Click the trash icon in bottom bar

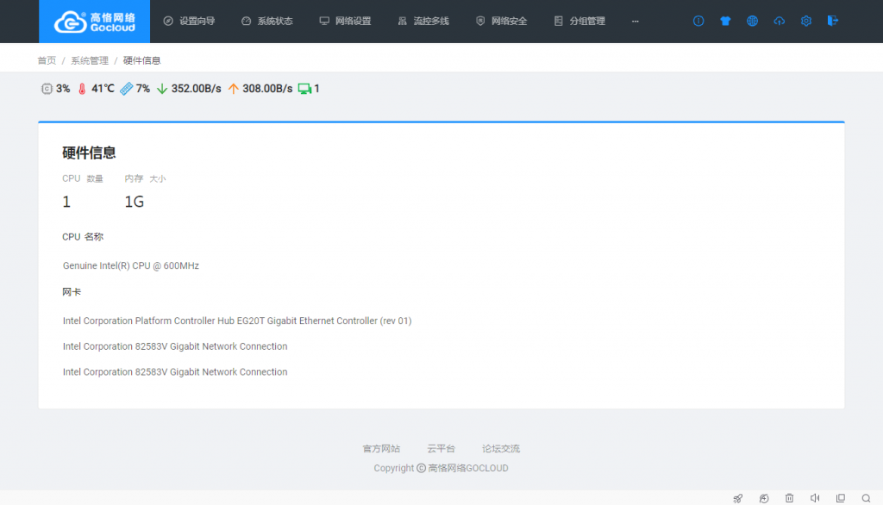tap(789, 498)
